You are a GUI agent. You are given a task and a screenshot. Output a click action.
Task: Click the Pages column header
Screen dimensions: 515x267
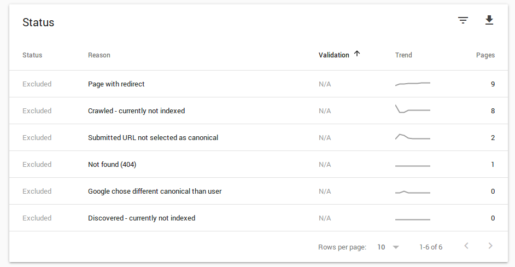point(485,55)
